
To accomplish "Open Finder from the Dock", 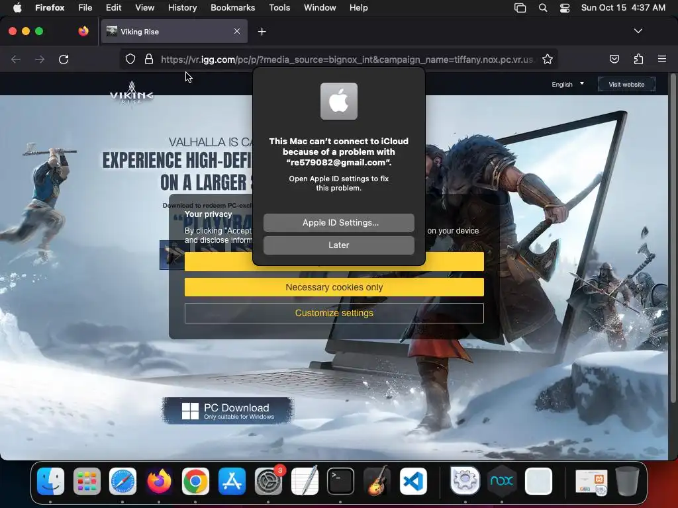I will click(x=50, y=482).
